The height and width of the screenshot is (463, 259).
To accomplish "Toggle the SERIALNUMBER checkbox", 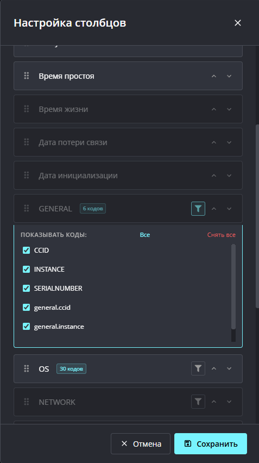I will pyautogui.click(x=26, y=288).
